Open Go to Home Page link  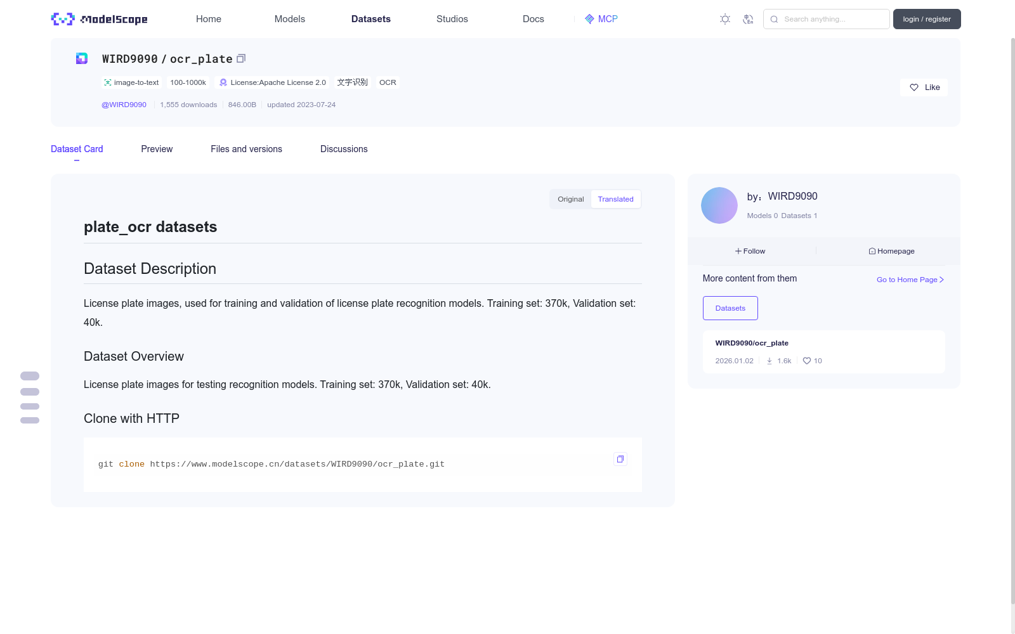[x=910, y=280]
